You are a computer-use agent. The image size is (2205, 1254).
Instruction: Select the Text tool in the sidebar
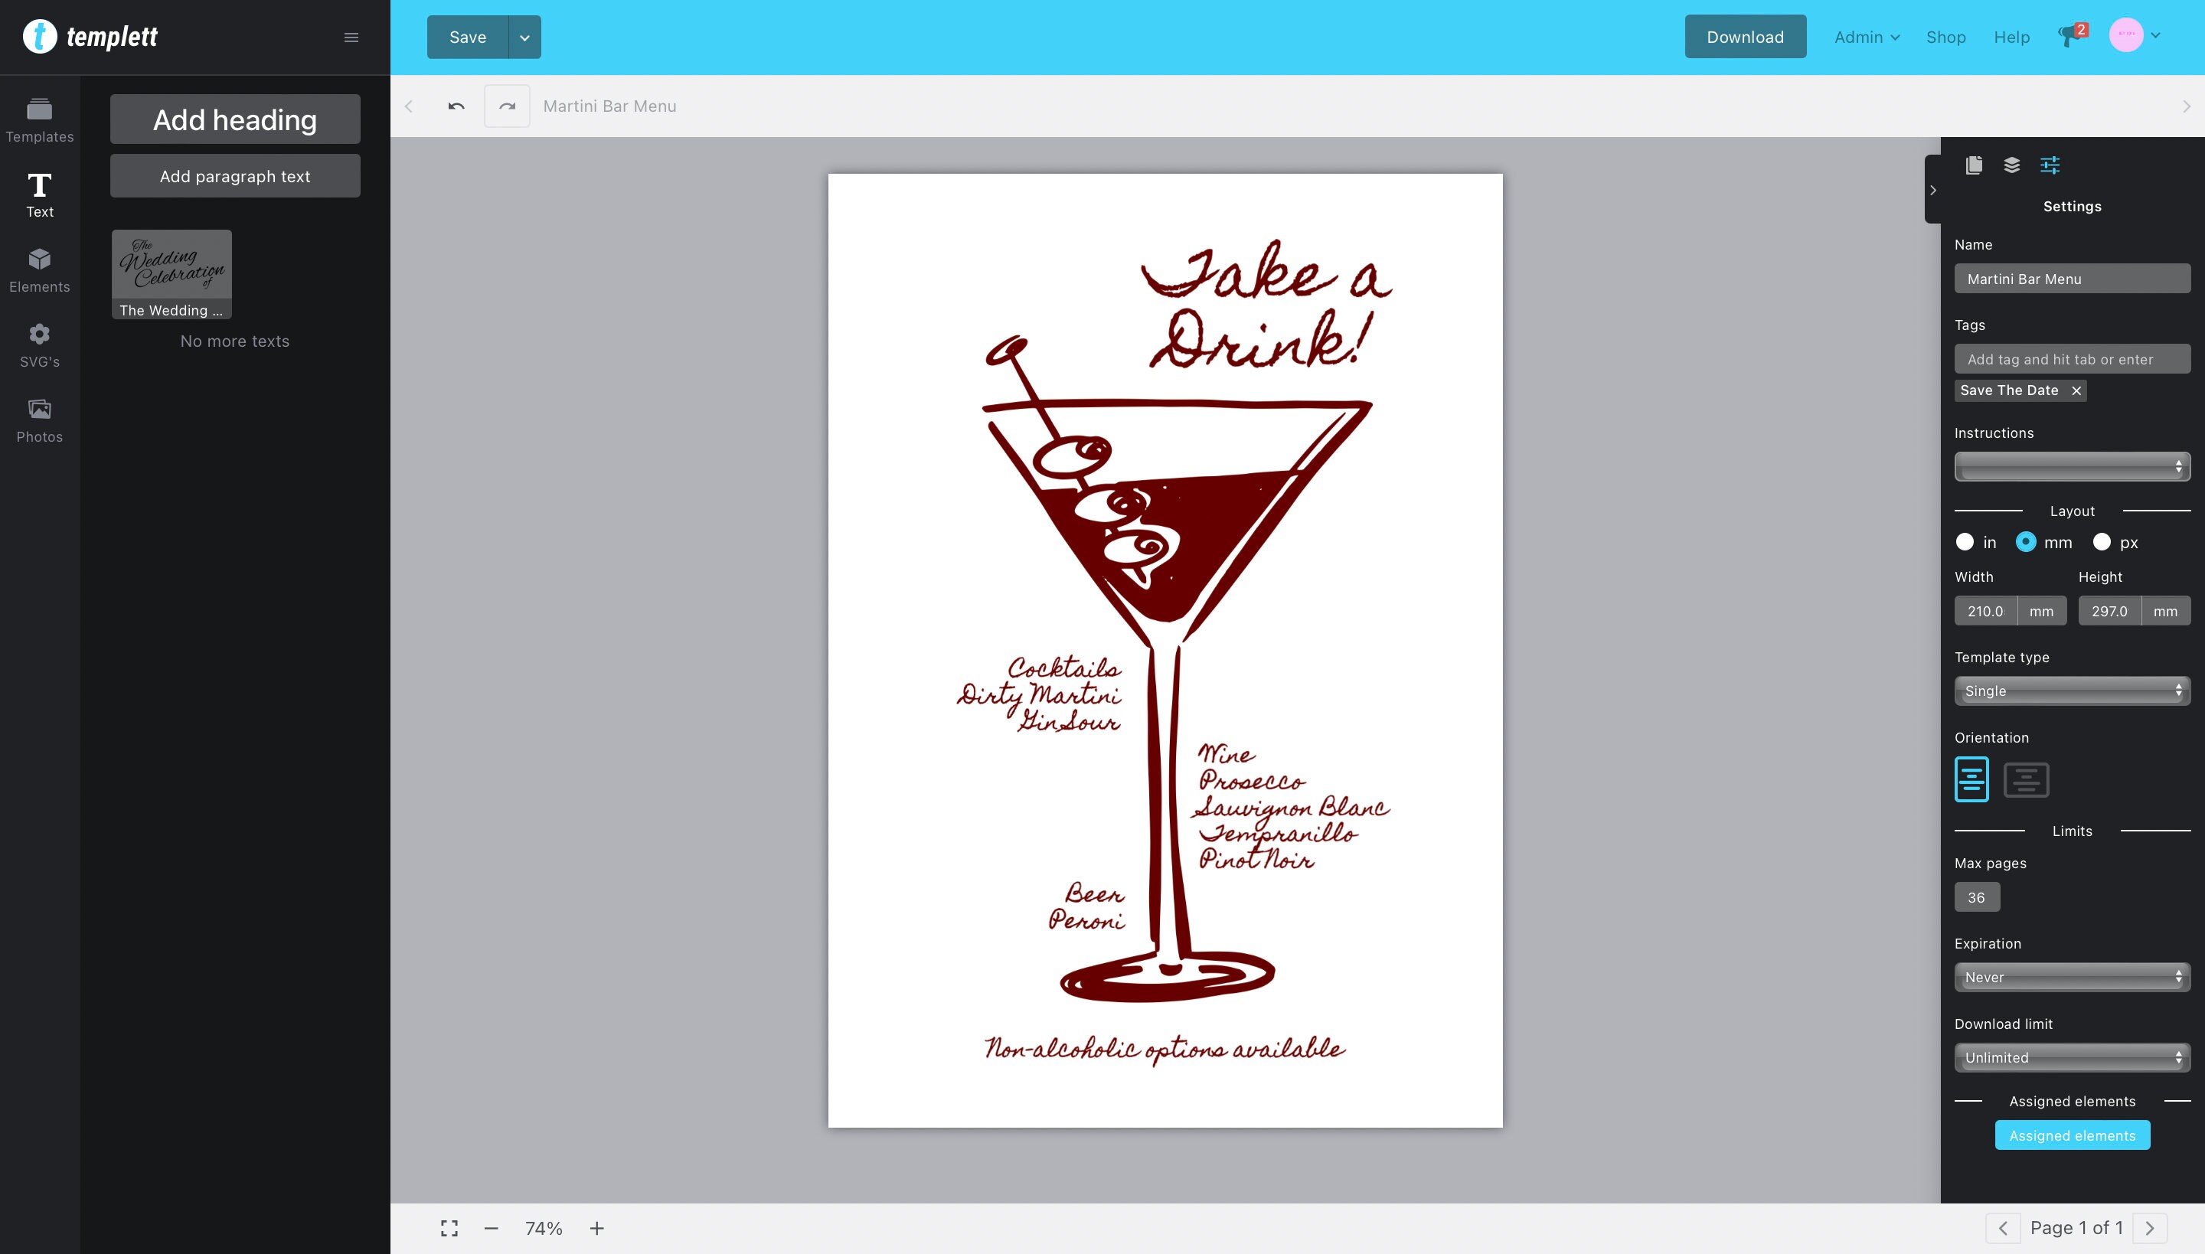tap(40, 192)
